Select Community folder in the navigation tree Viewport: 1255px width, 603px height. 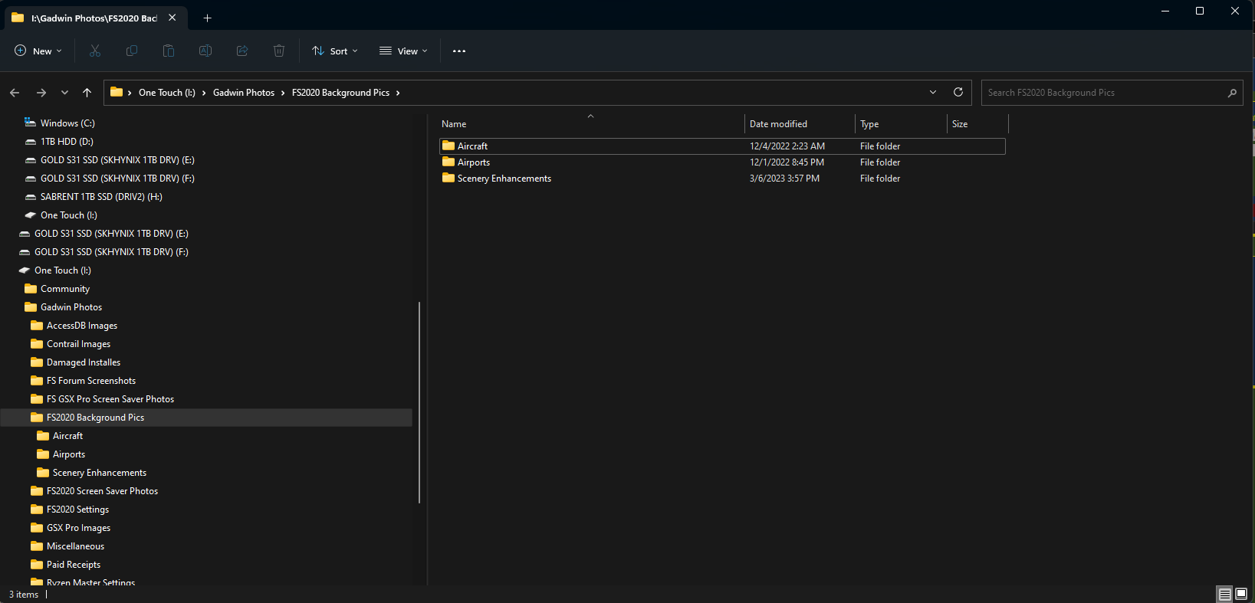65,289
